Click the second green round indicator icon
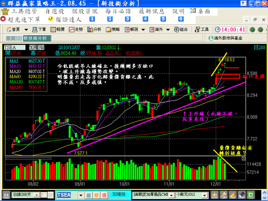268x201 pixels. [x=260, y=30]
